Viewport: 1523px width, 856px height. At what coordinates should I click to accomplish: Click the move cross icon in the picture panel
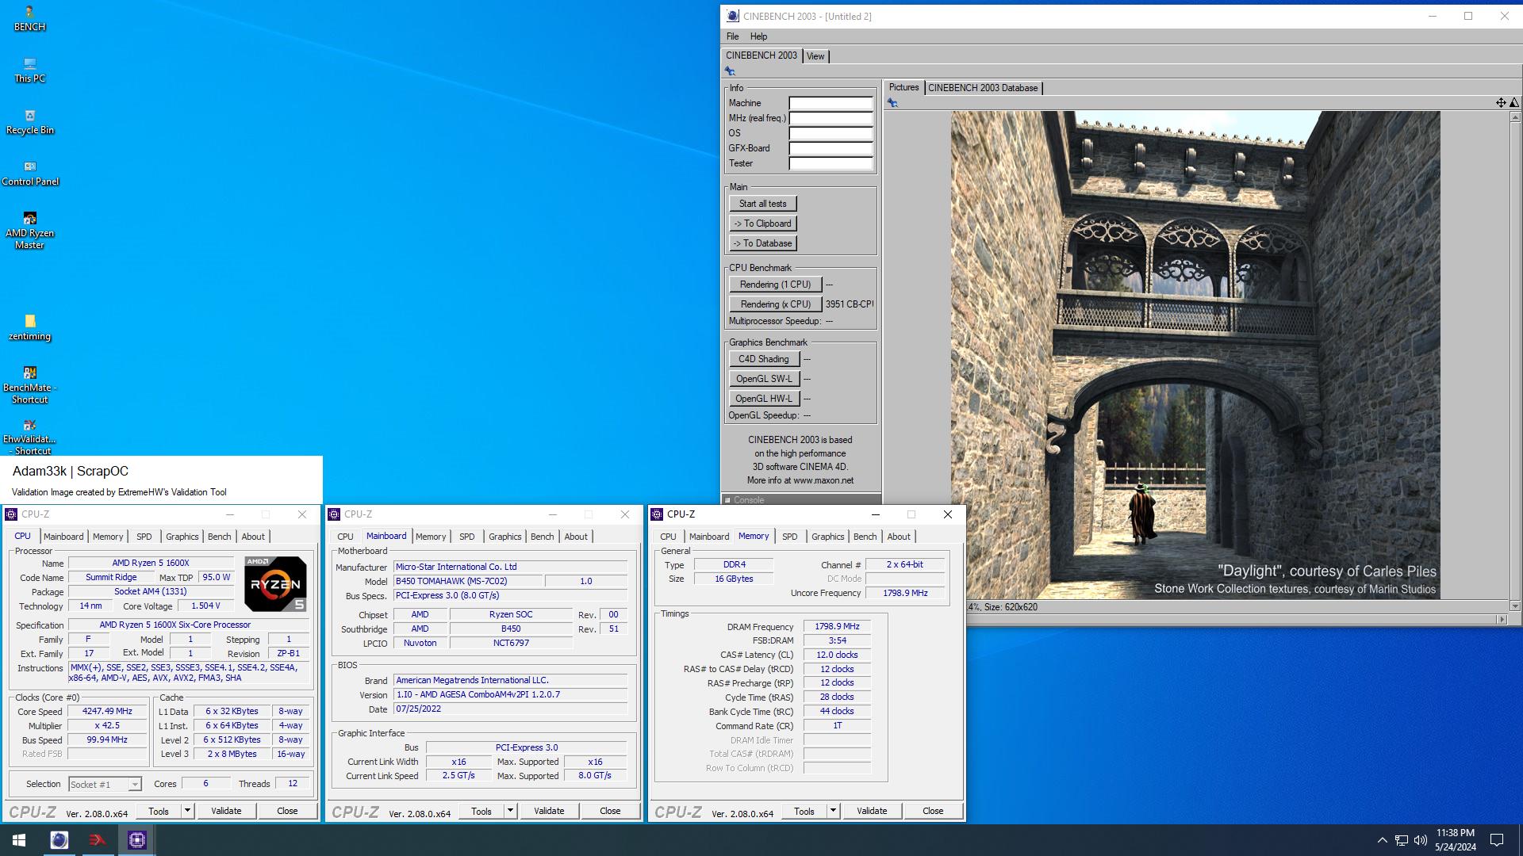[x=1501, y=102]
